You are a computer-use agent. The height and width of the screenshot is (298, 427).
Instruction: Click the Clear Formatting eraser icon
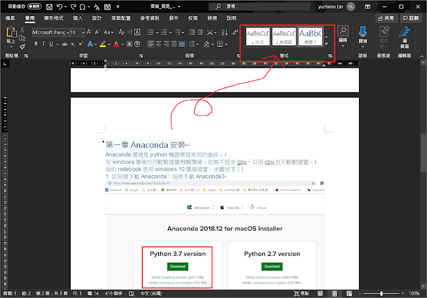[121, 32]
